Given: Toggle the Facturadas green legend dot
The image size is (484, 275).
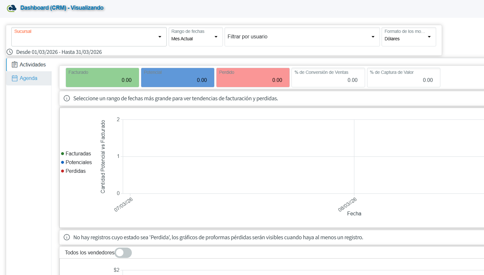Looking at the screenshot, I should (63, 154).
